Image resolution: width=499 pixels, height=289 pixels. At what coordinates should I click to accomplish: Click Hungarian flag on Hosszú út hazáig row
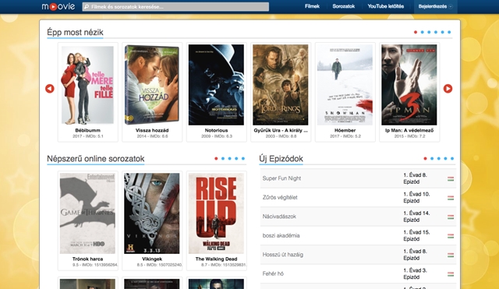click(x=451, y=256)
